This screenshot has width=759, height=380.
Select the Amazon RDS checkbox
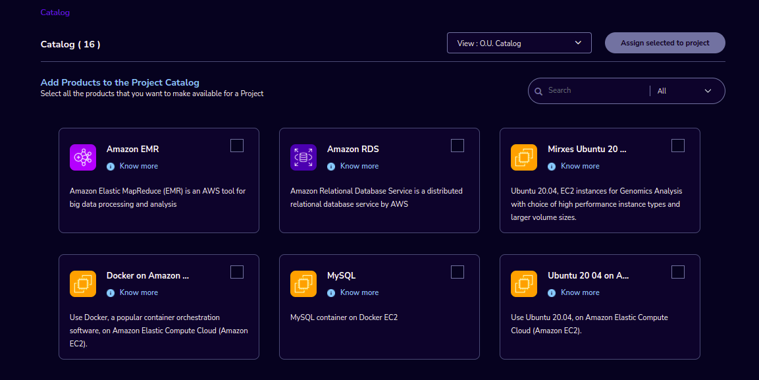458,146
